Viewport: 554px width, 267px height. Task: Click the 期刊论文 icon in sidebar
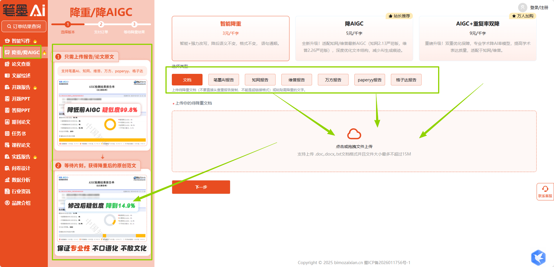point(7,122)
